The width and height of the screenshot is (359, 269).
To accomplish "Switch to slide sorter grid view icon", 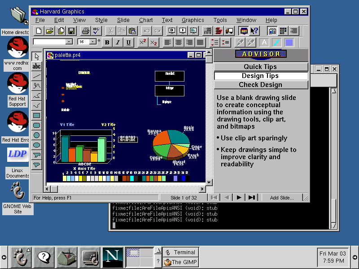I will click(283, 31).
